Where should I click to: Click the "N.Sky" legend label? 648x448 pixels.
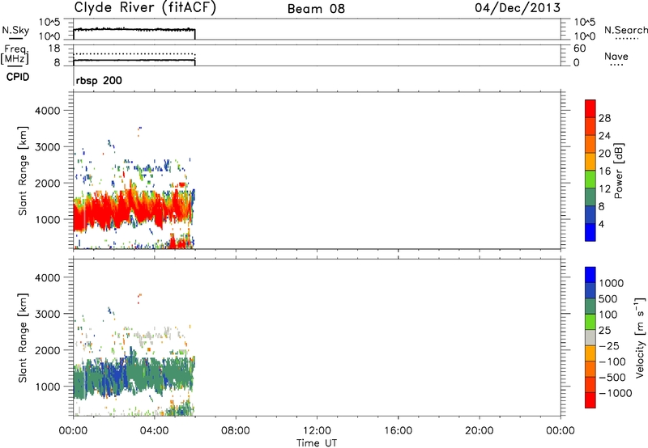(x=15, y=30)
